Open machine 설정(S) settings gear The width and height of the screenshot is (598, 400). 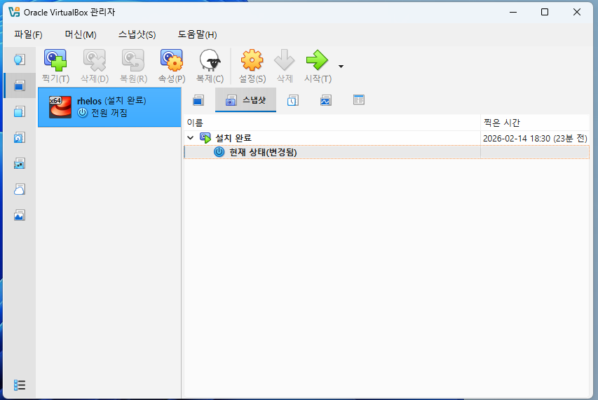pyautogui.click(x=252, y=67)
